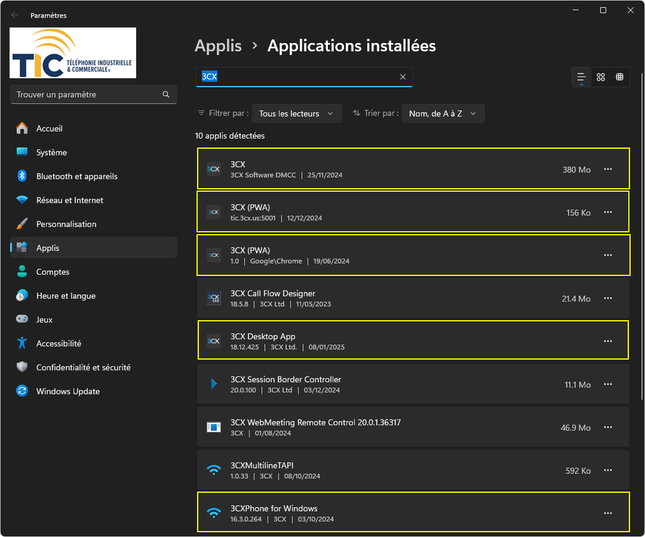Viewport: 645px width, 537px height.
Task: Click the search magnifier in Trouver un paramètre
Action: (166, 94)
